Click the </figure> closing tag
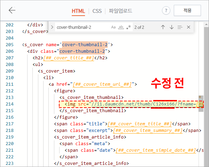 [66, 117]
